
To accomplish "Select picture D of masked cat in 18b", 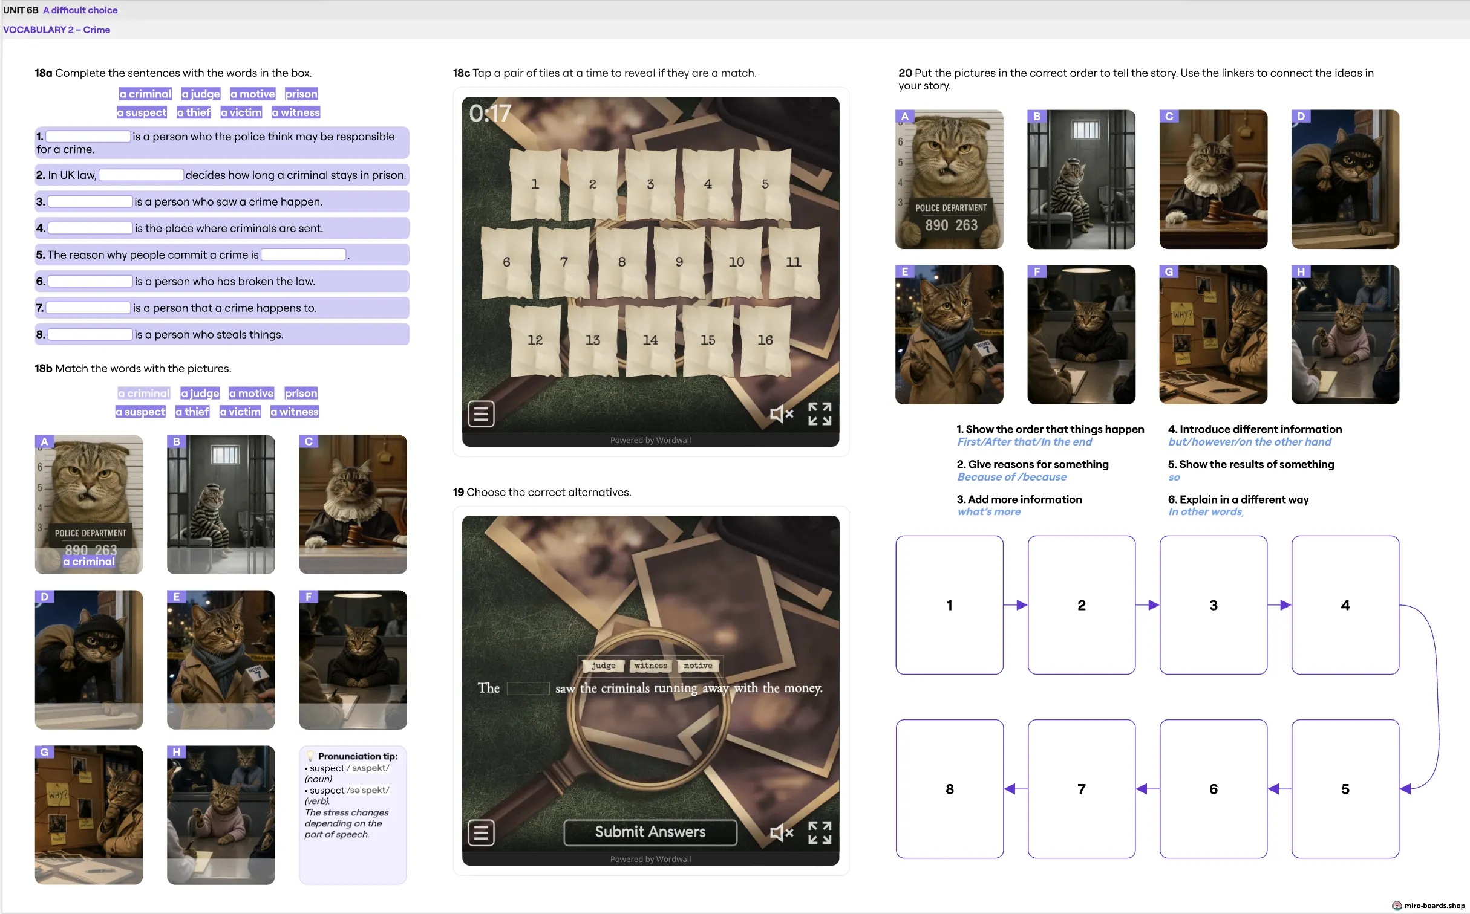I will point(89,660).
